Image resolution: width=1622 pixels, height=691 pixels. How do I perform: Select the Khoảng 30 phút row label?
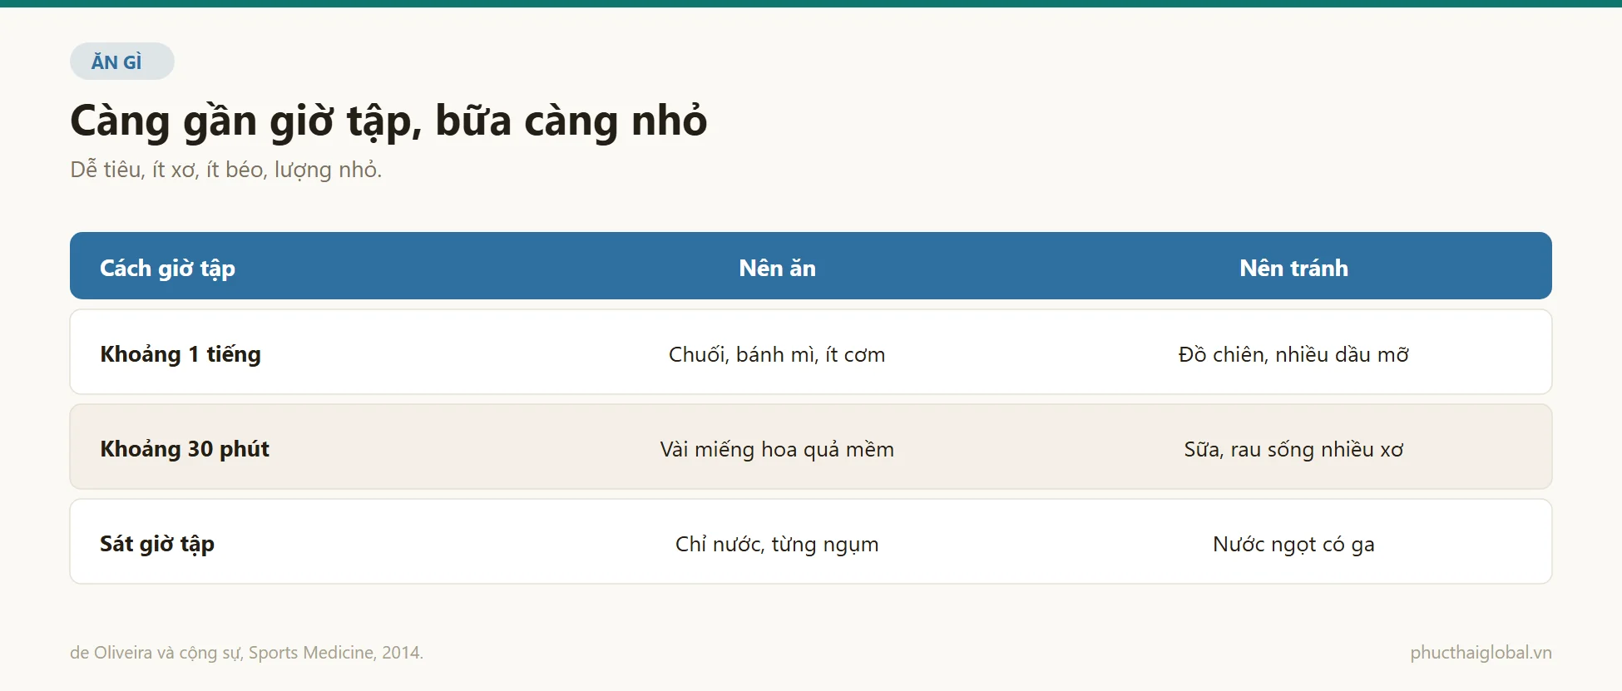click(x=185, y=449)
